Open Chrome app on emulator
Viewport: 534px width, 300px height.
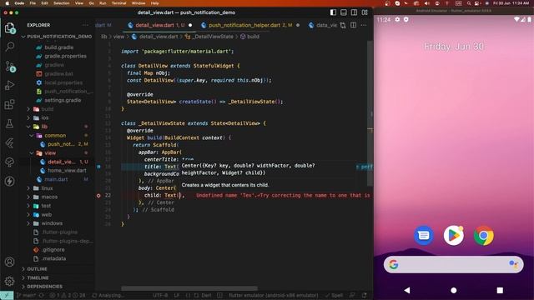(483, 235)
